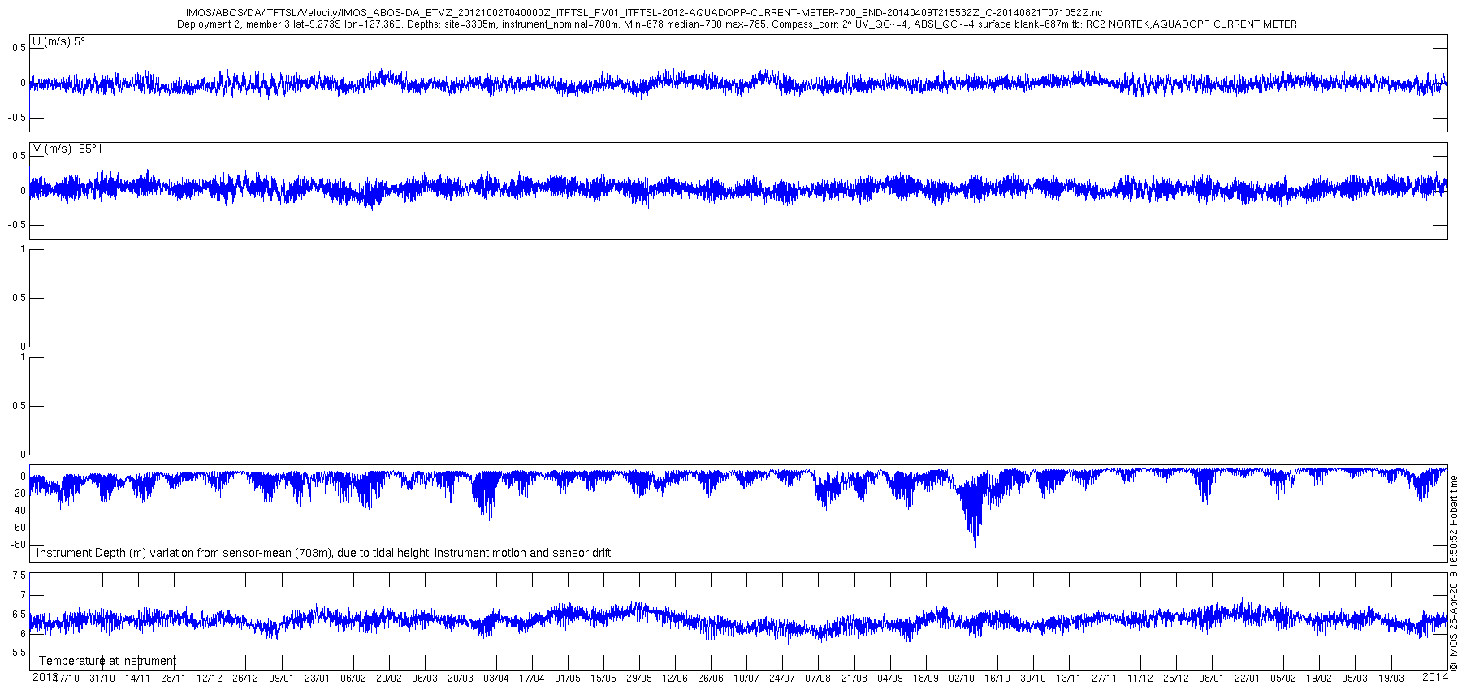The width and height of the screenshot is (1462, 690).
Task: Click the 2014 year label on time axis
Action: 1436,676
